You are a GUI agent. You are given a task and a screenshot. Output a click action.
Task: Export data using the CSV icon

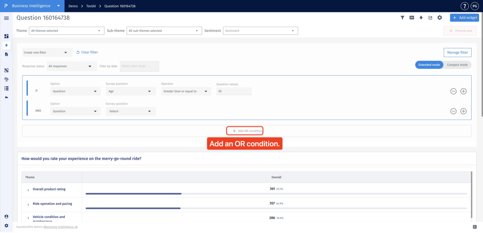(x=412, y=18)
